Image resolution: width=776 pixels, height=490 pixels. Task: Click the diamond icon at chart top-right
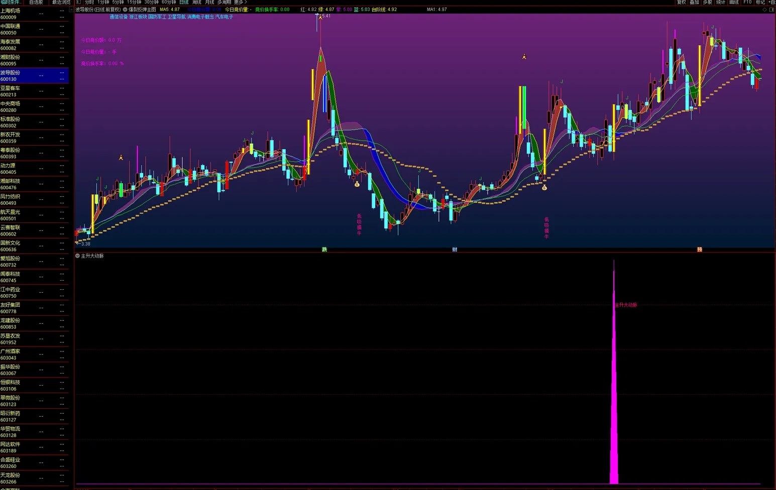764,10
